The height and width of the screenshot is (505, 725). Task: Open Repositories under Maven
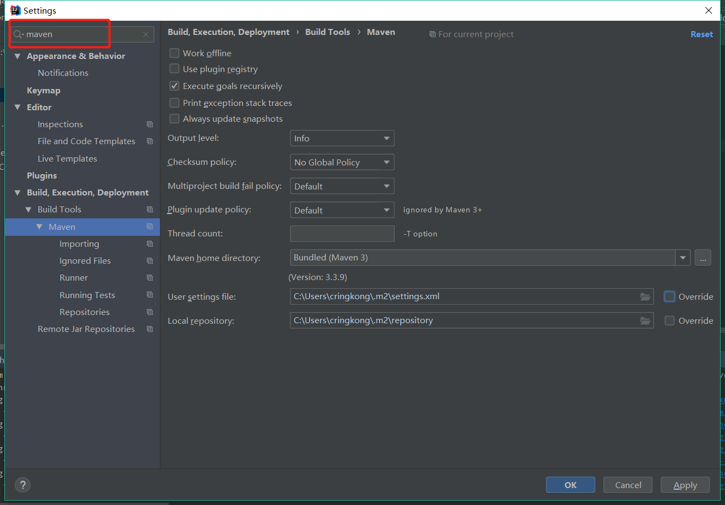tap(85, 312)
